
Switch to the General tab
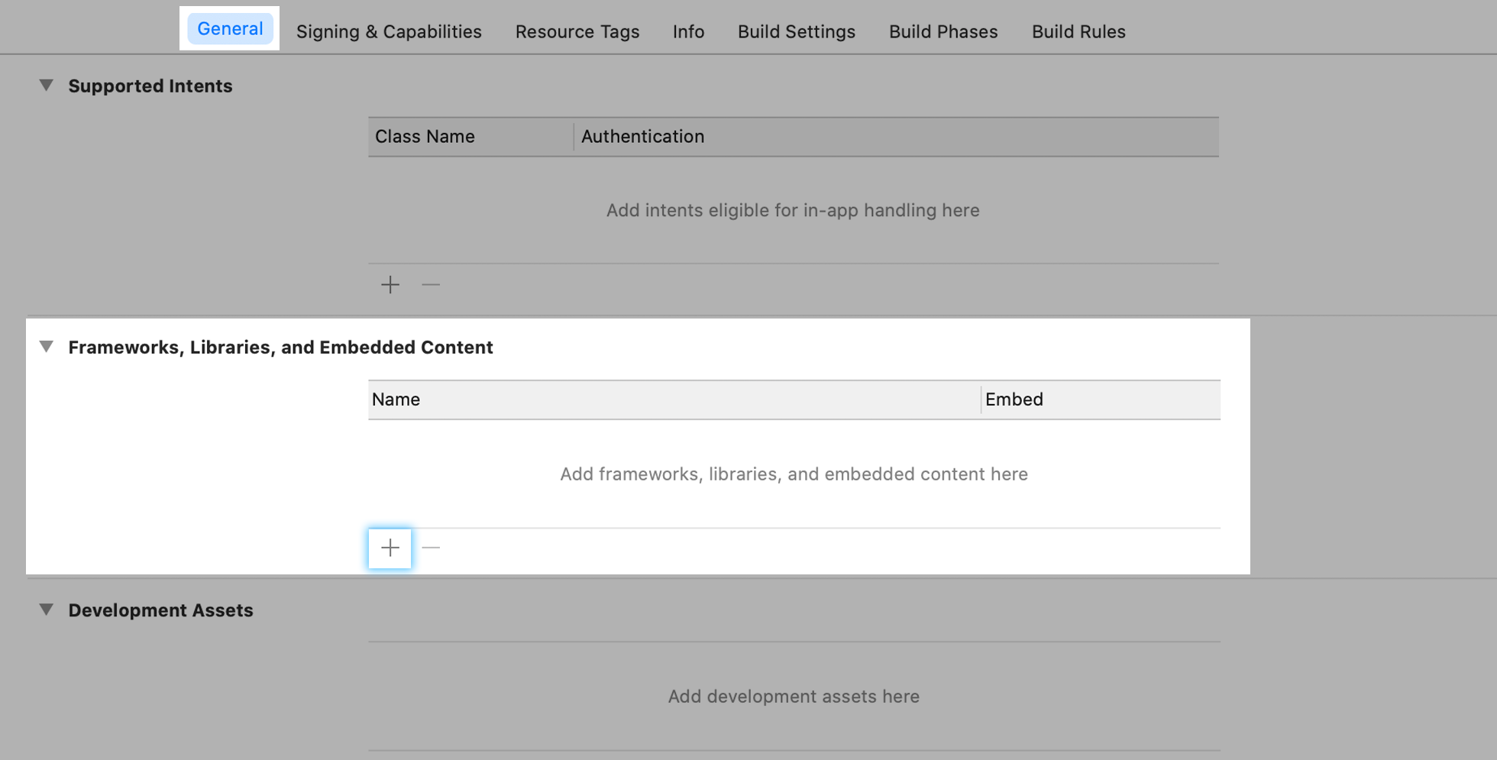click(x=230, y=29)
